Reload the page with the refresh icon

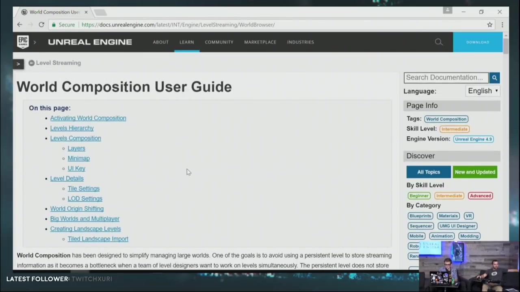pyautogui.click(x=41, y=25)
